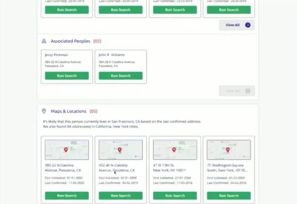Click red map pin on the 70 Washington Square map
Image resolution: width=297 pixels, height=204 pixels.
[x=228, y=150]
